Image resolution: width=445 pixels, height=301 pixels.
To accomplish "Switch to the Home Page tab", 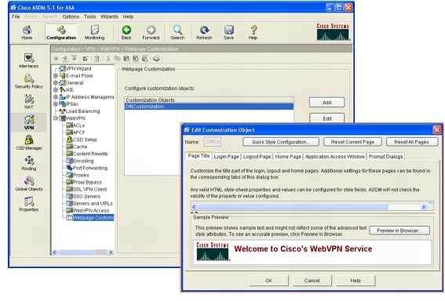I will click(288, 157).
